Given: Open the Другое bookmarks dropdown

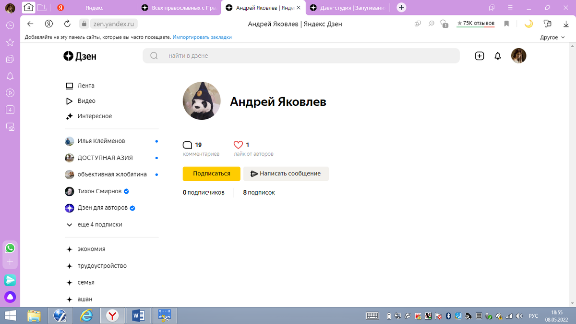Looking at the screenshot, I should 552,37.
